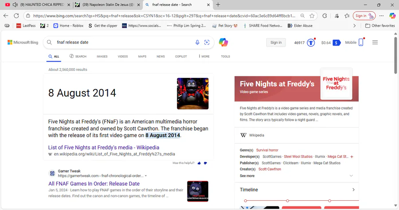Click Survival horror genre link

(x=267, y=150)
